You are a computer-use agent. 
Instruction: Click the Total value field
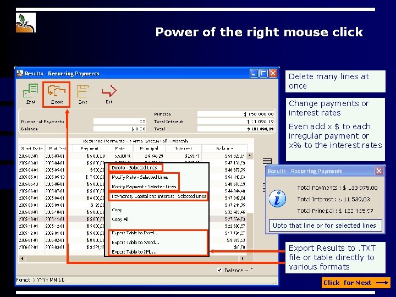[x=235, y=129]
